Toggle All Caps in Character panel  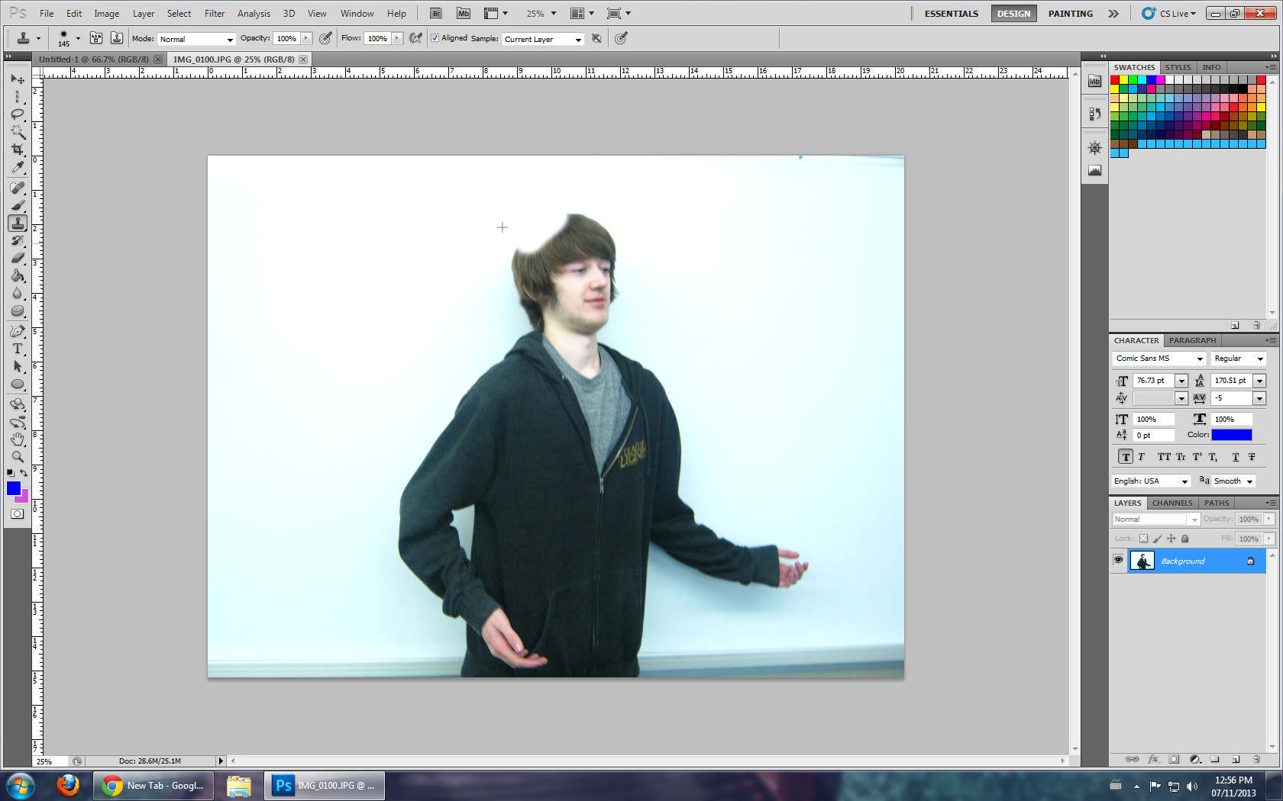tap(1164, 457)
